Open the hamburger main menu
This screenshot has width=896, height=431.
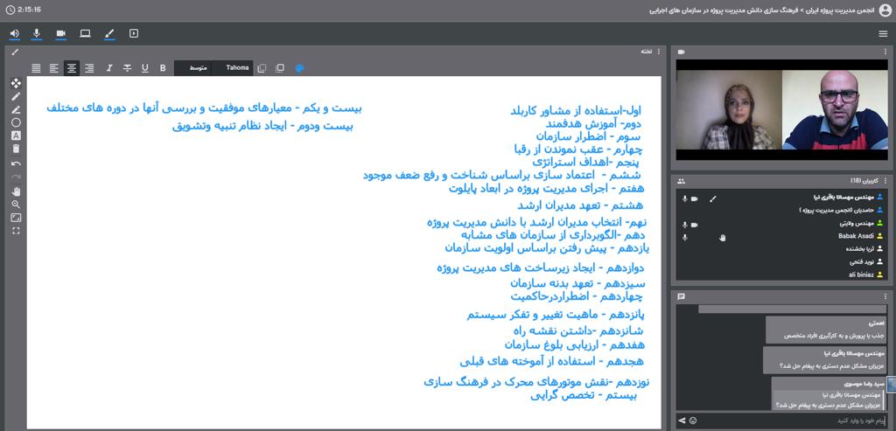point(882,33)
